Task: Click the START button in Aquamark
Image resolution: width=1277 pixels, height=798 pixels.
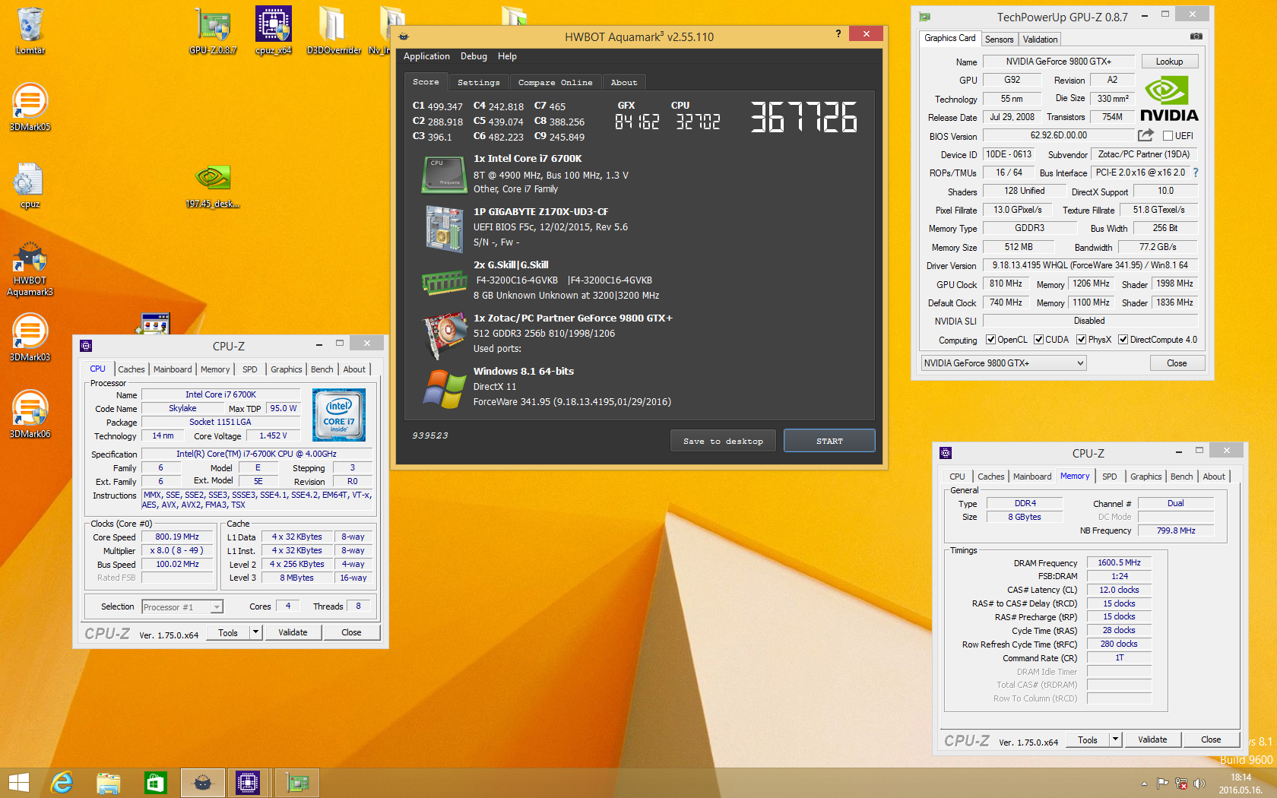Action: click(829, 441)
